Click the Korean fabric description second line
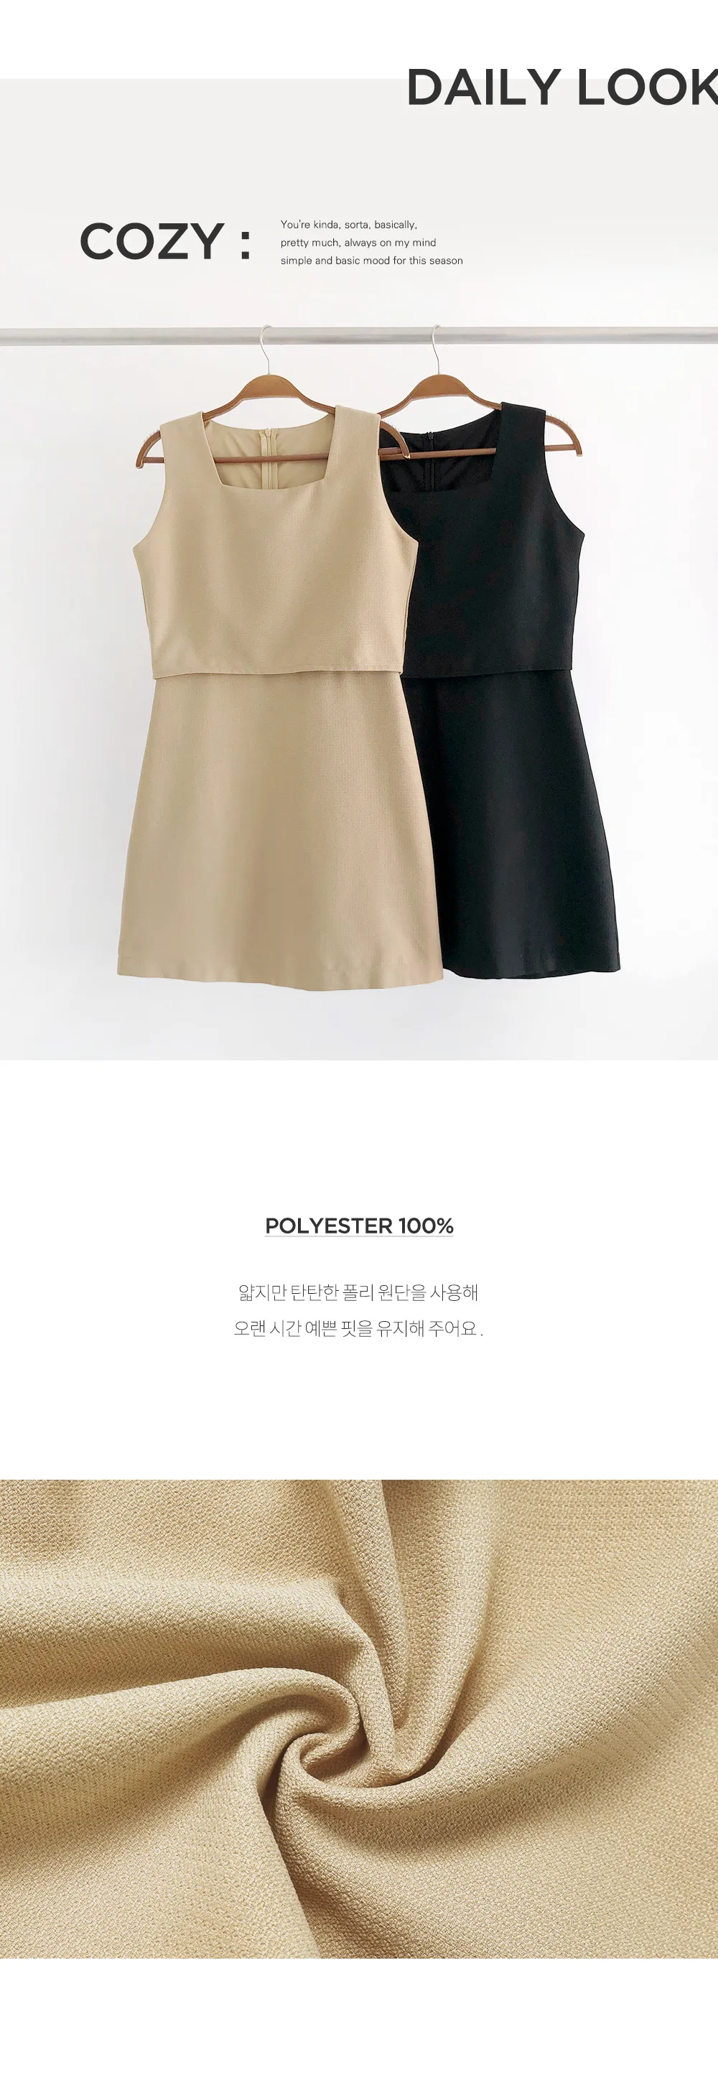The width and height of the screenshot is (718, 2090). 358,1328
